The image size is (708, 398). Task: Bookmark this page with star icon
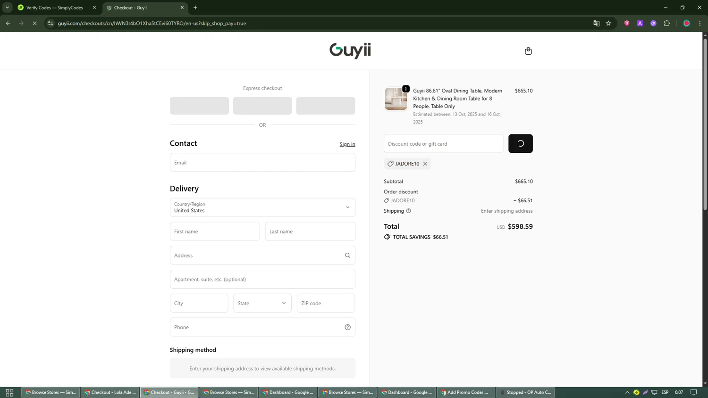[x=609, y=23]
